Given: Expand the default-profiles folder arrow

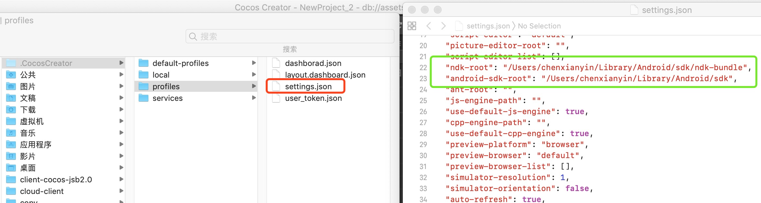Looking at the screenshot, I should [x=254, y=63].
